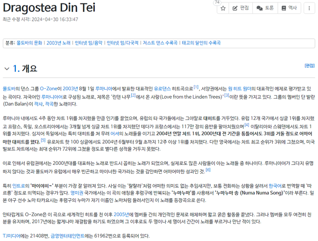
Task: Click the 편집 edit button in the top toolbar
Action: 240,8
